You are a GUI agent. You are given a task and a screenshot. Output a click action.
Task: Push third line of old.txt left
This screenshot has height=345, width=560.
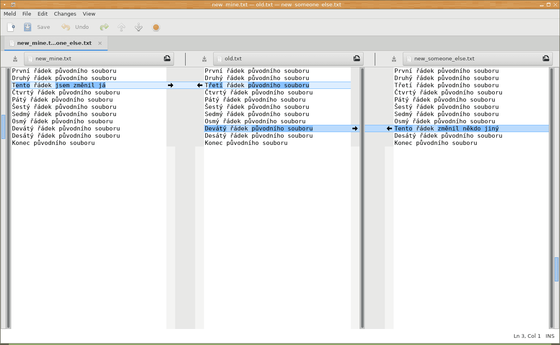click(x=200, y=85)
